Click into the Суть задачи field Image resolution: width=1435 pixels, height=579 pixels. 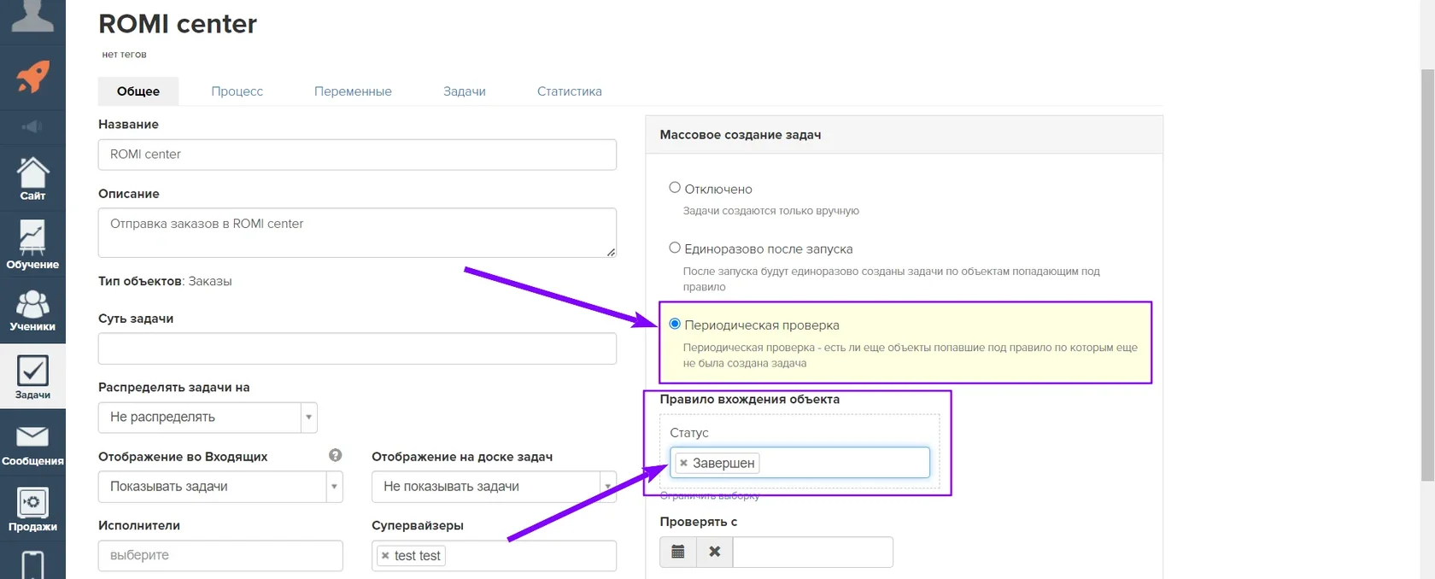(357, 348)
